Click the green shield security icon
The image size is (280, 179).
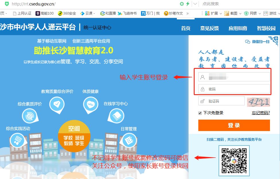tap(7, 4)
